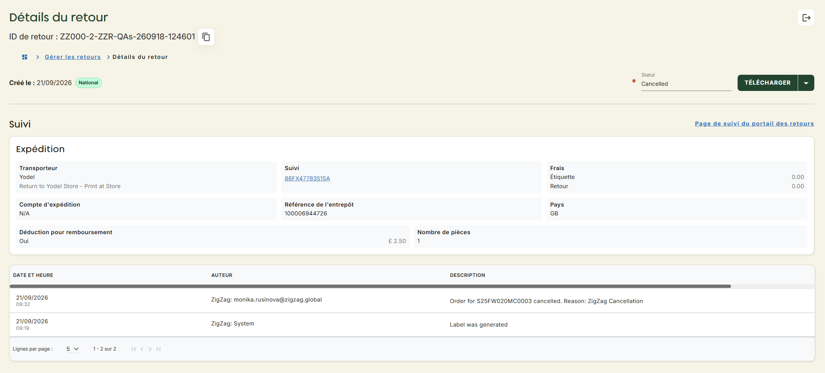The image size is (825, 373).
Task: Click the Description column header
Action: pyautogui.click(x=467, y=275)
